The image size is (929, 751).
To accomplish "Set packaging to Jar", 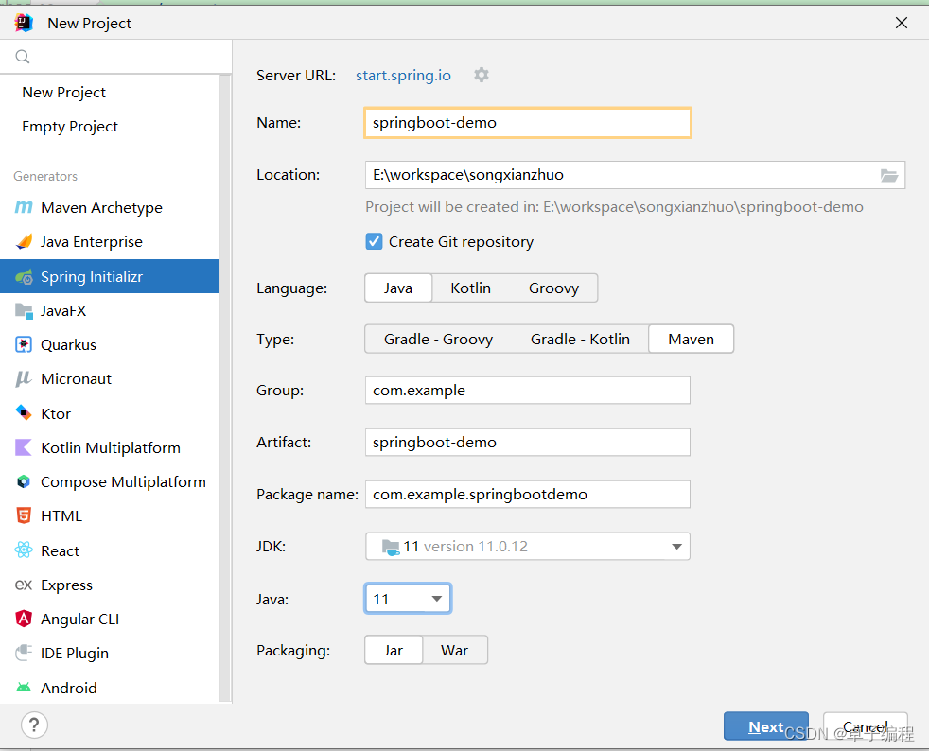I will (394, 650).
